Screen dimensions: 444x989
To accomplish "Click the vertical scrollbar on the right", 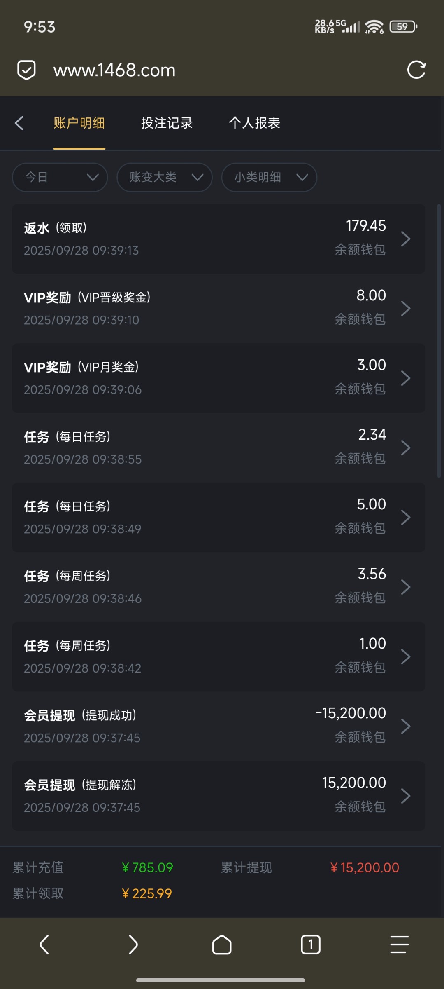I will [x=439, y=340].
